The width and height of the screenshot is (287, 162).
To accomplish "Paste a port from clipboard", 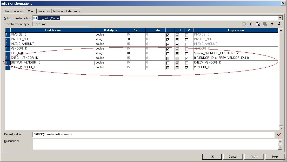I will pyautogui.click(x=264, y=24).
